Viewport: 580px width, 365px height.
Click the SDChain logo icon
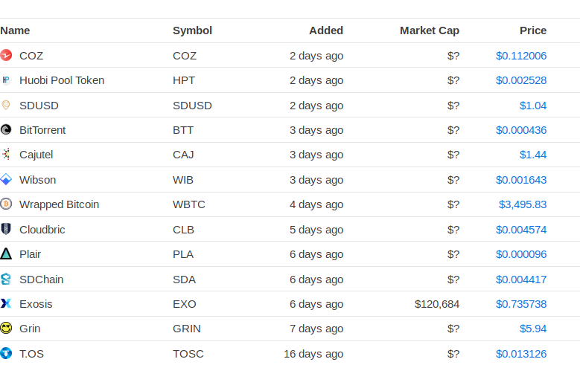pyautogui.click(x=6, y=279)
